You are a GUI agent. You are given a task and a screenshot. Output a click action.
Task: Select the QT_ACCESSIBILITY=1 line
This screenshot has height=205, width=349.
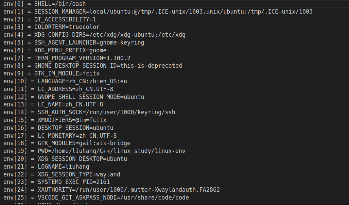pyautogui.click(x=50, y=19)
